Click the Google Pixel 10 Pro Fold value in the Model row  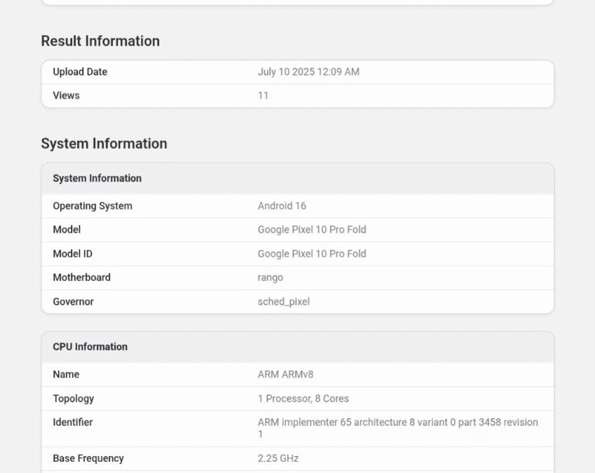coord(312,230)
